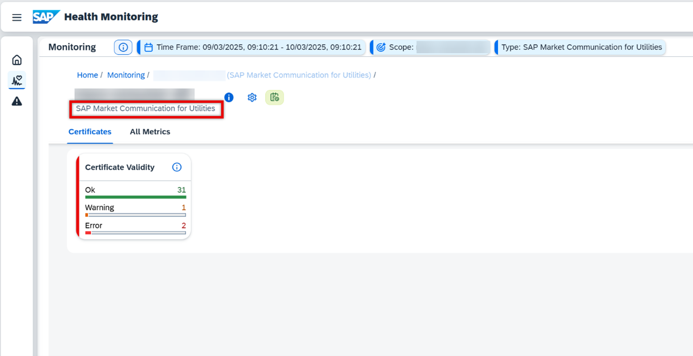693x356 pixels.
Task: Go to Home in the sidebar
Action: (x=17, y=60)
